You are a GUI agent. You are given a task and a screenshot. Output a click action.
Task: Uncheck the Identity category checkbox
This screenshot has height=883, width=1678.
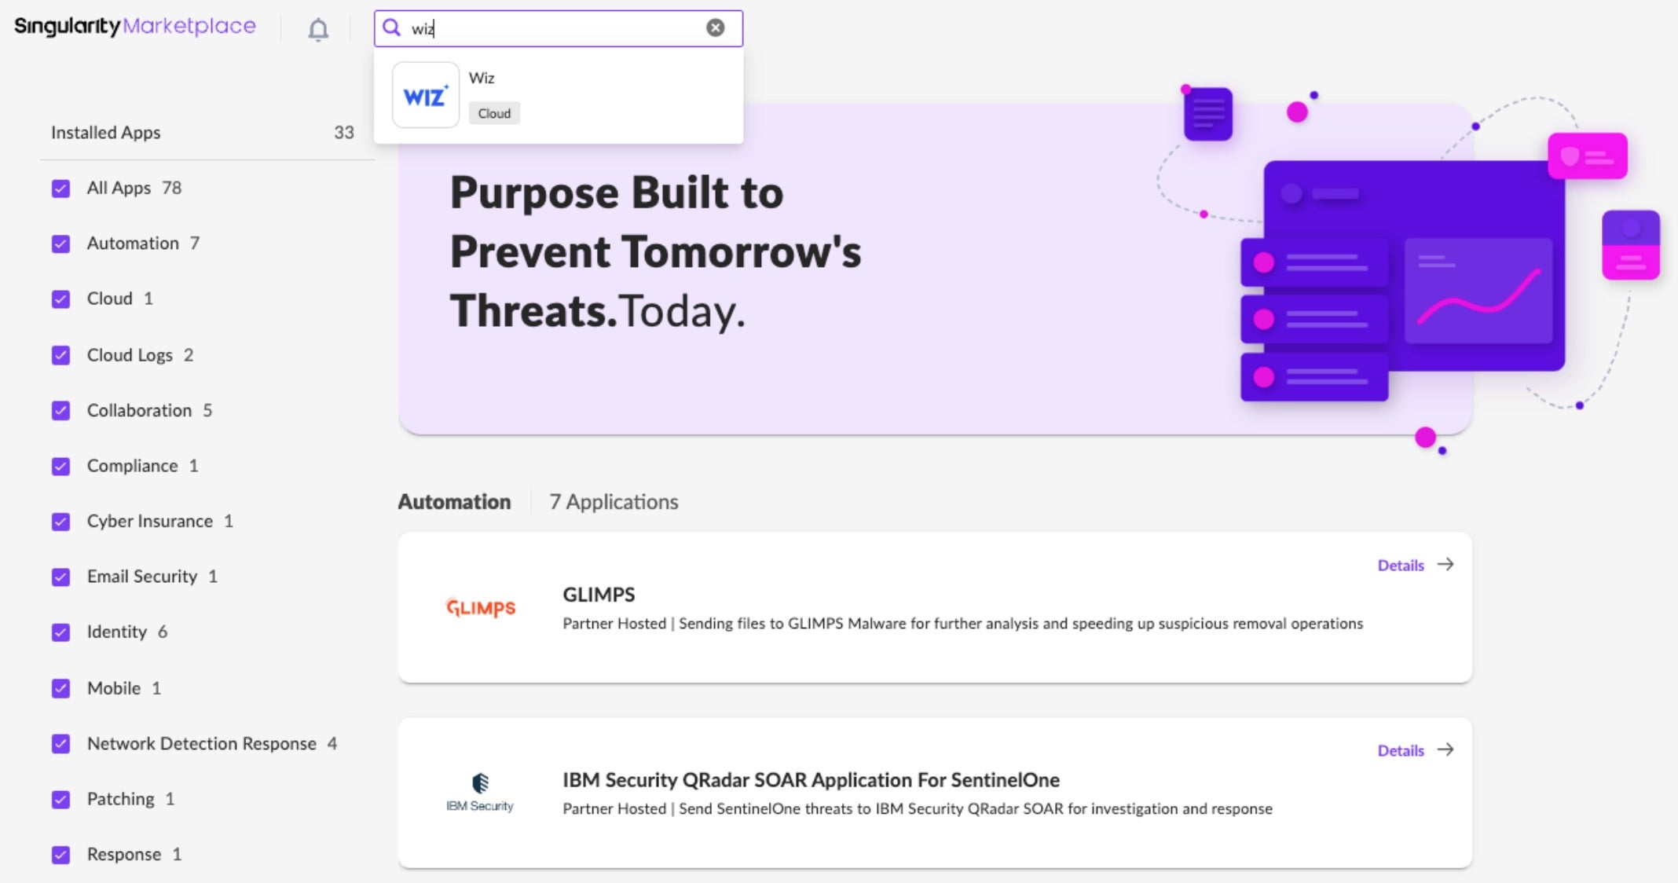(x=61, y=632)
